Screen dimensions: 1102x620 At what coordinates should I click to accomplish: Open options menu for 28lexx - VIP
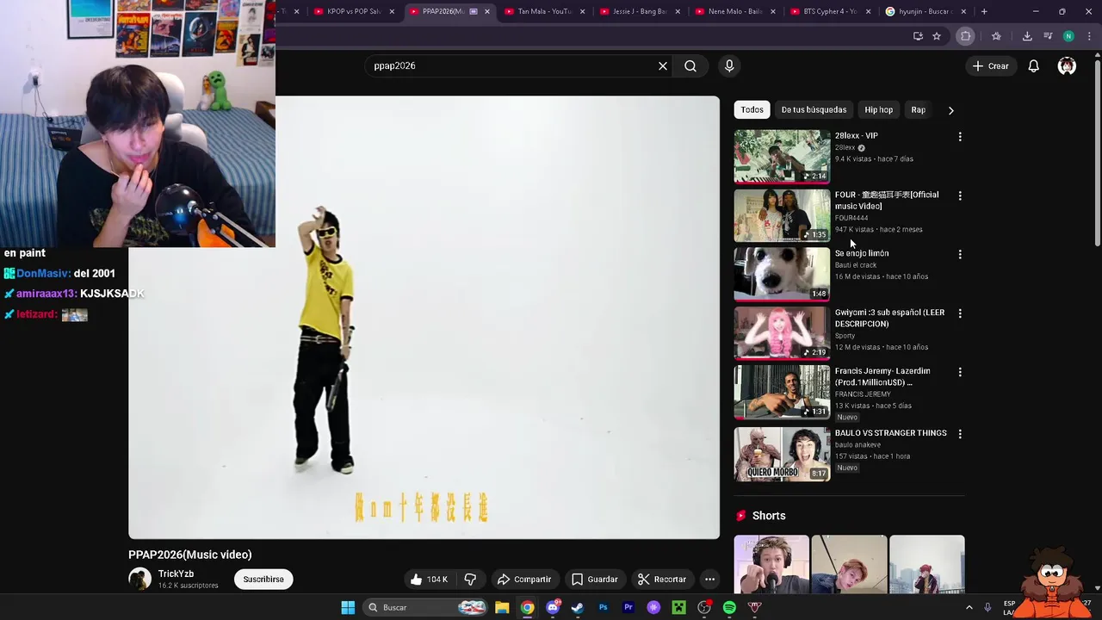tap(960, 137)
